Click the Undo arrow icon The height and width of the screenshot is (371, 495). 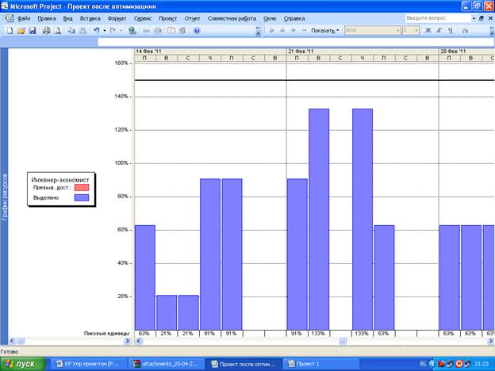tap(95, 30)
